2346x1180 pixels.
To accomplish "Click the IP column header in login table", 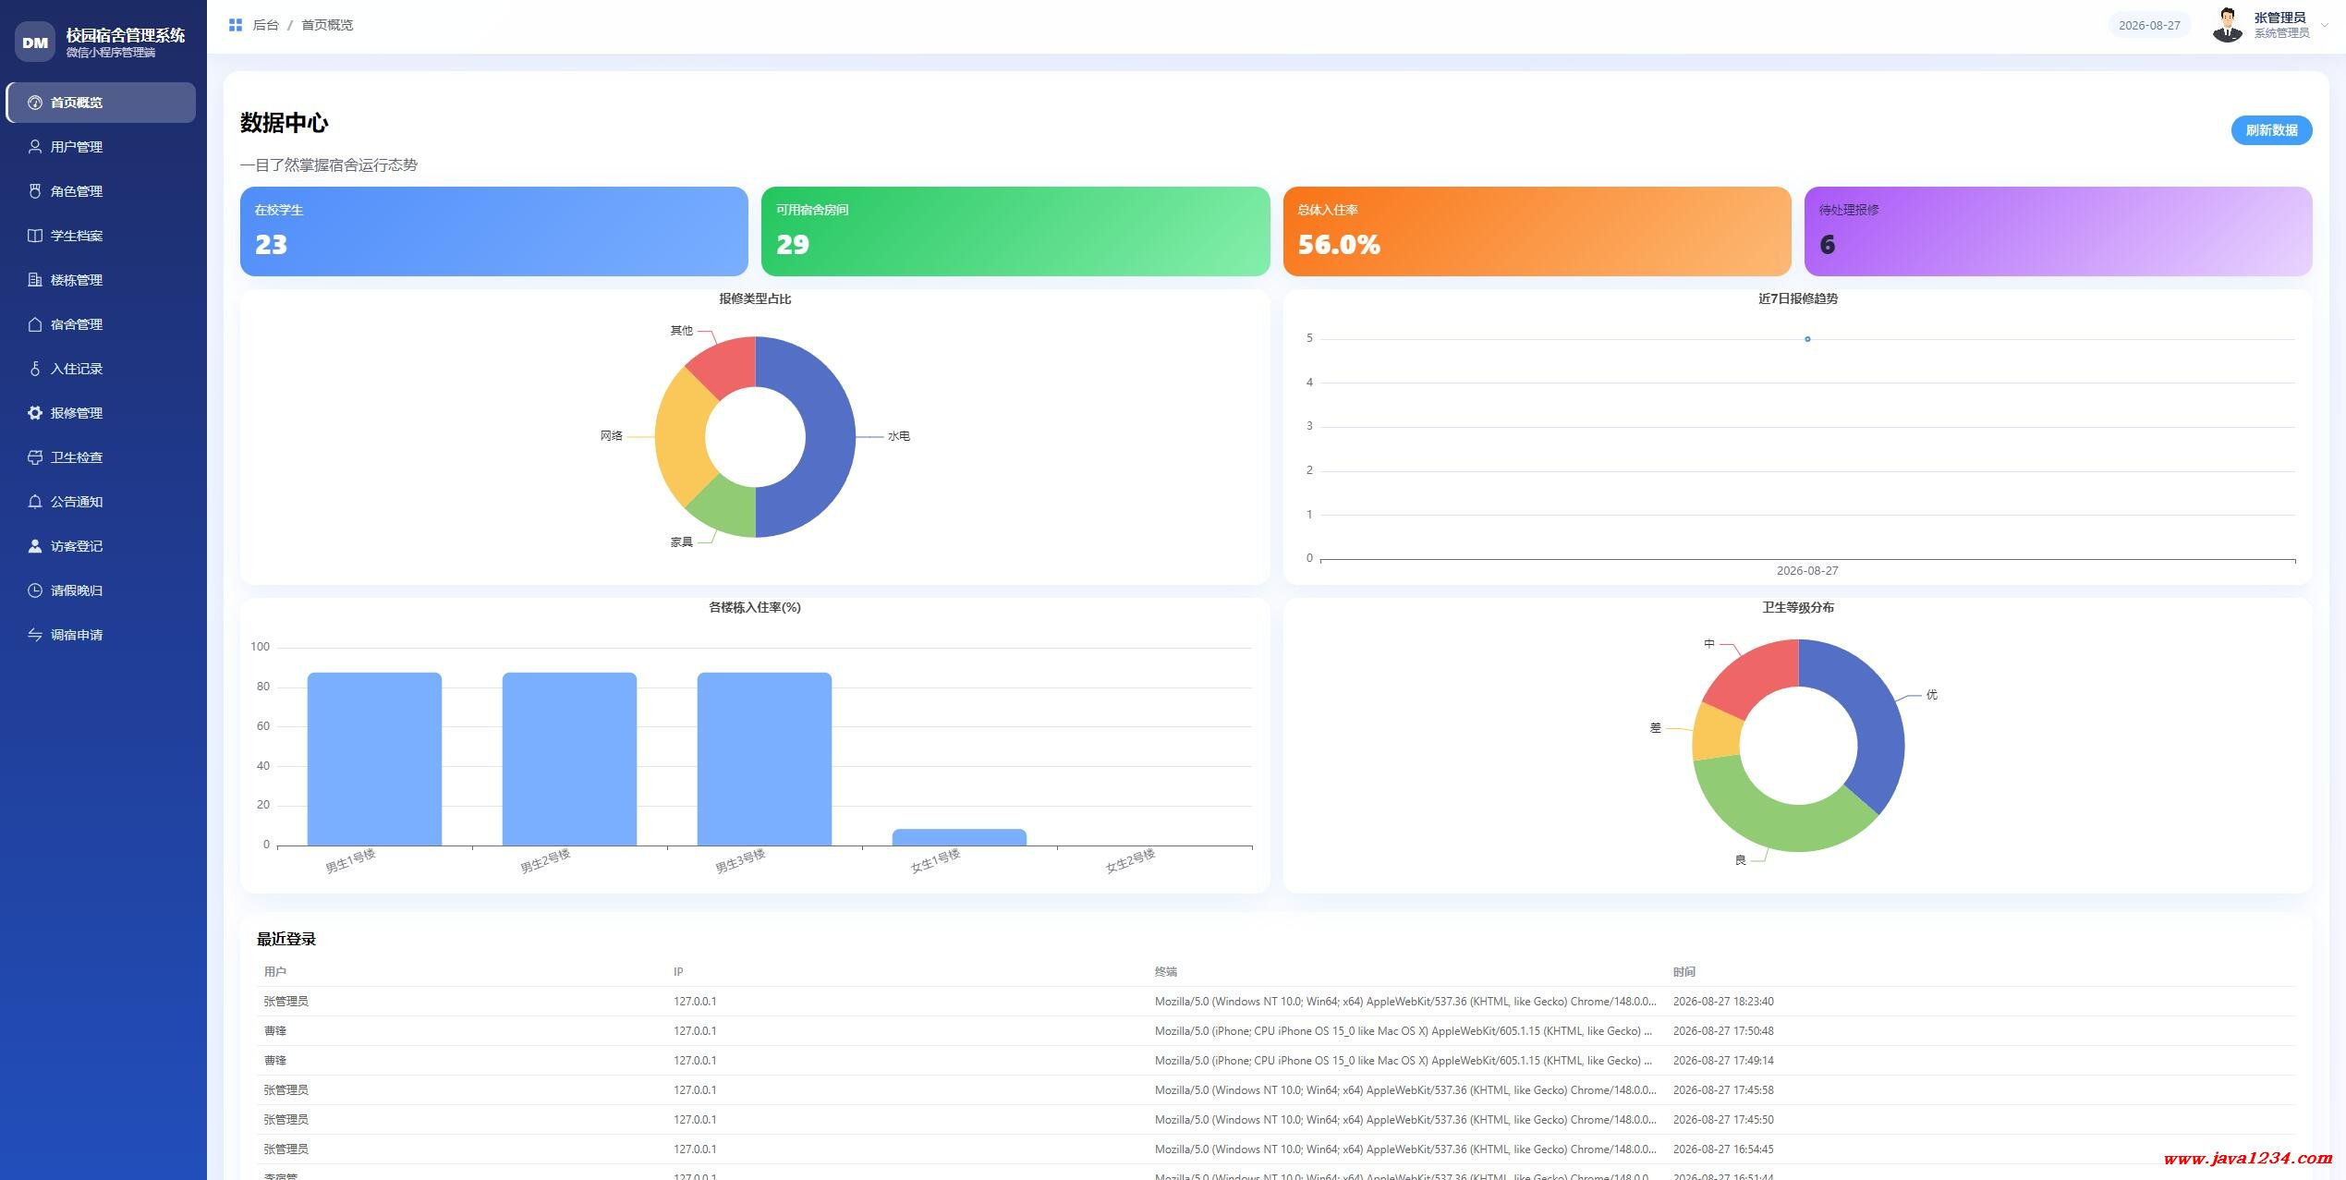I will 678,971.
